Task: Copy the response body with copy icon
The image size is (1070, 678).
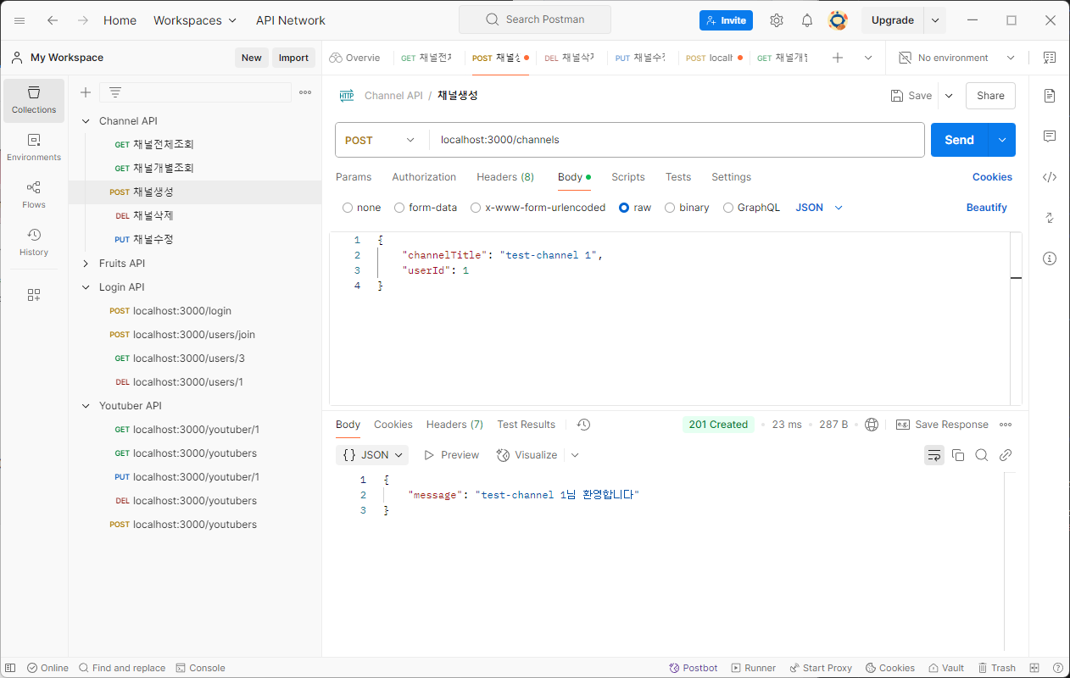Action: (958, 455)
